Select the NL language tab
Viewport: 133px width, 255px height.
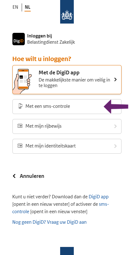[x=28, y=7]
